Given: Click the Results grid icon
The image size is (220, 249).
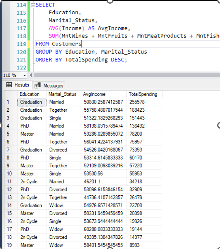Looking at the screenshot, I should point(9,84).
